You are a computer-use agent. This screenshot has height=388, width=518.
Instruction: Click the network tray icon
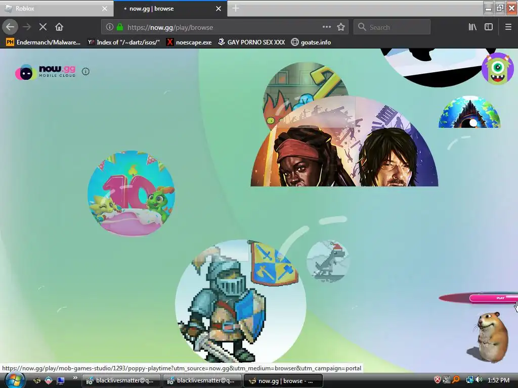point(469,380)
